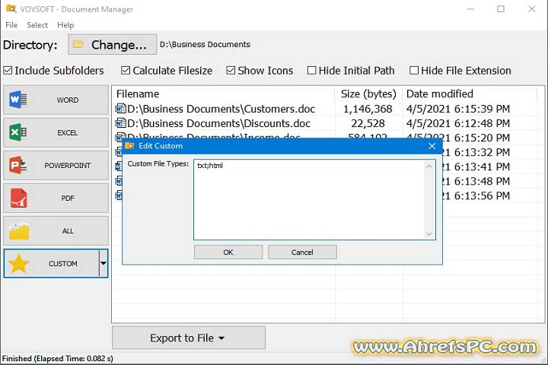Open the File menu

click(x=11, y=25)
